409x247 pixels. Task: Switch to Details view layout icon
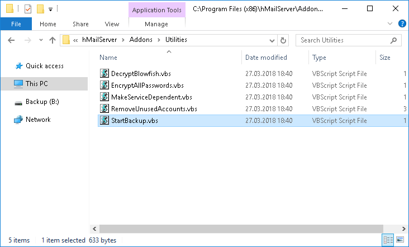(388, 240)
